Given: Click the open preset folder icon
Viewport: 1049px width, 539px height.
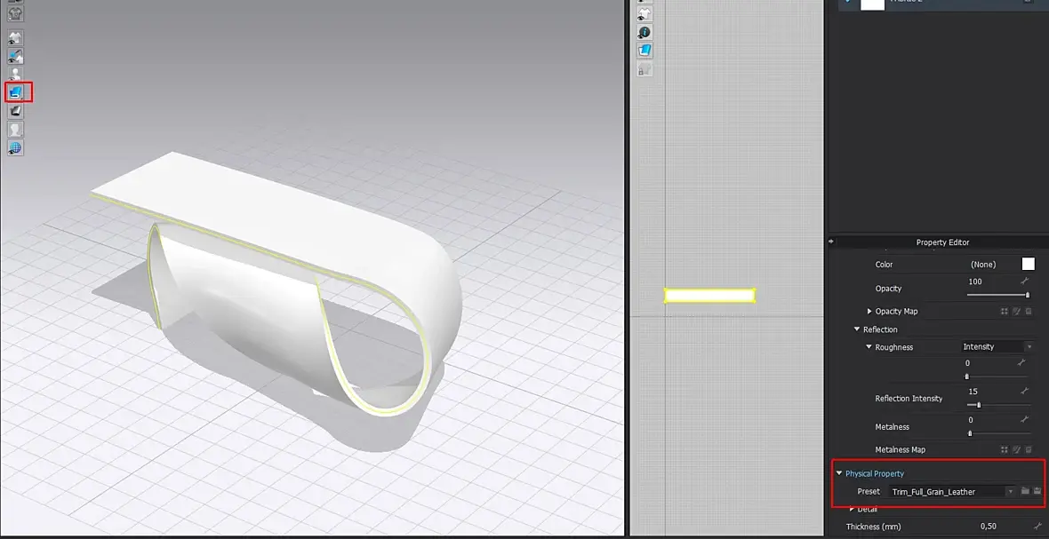Looking at the screenshot, I should [x=1025, y=492].
